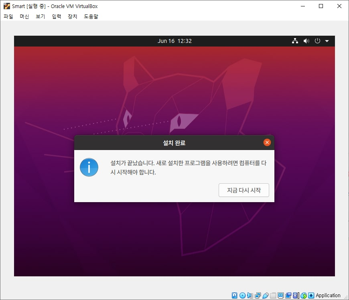Screen dimensions: 349x300
Task: Click the CPU virtualization V status icon
Action: [296, 295]
